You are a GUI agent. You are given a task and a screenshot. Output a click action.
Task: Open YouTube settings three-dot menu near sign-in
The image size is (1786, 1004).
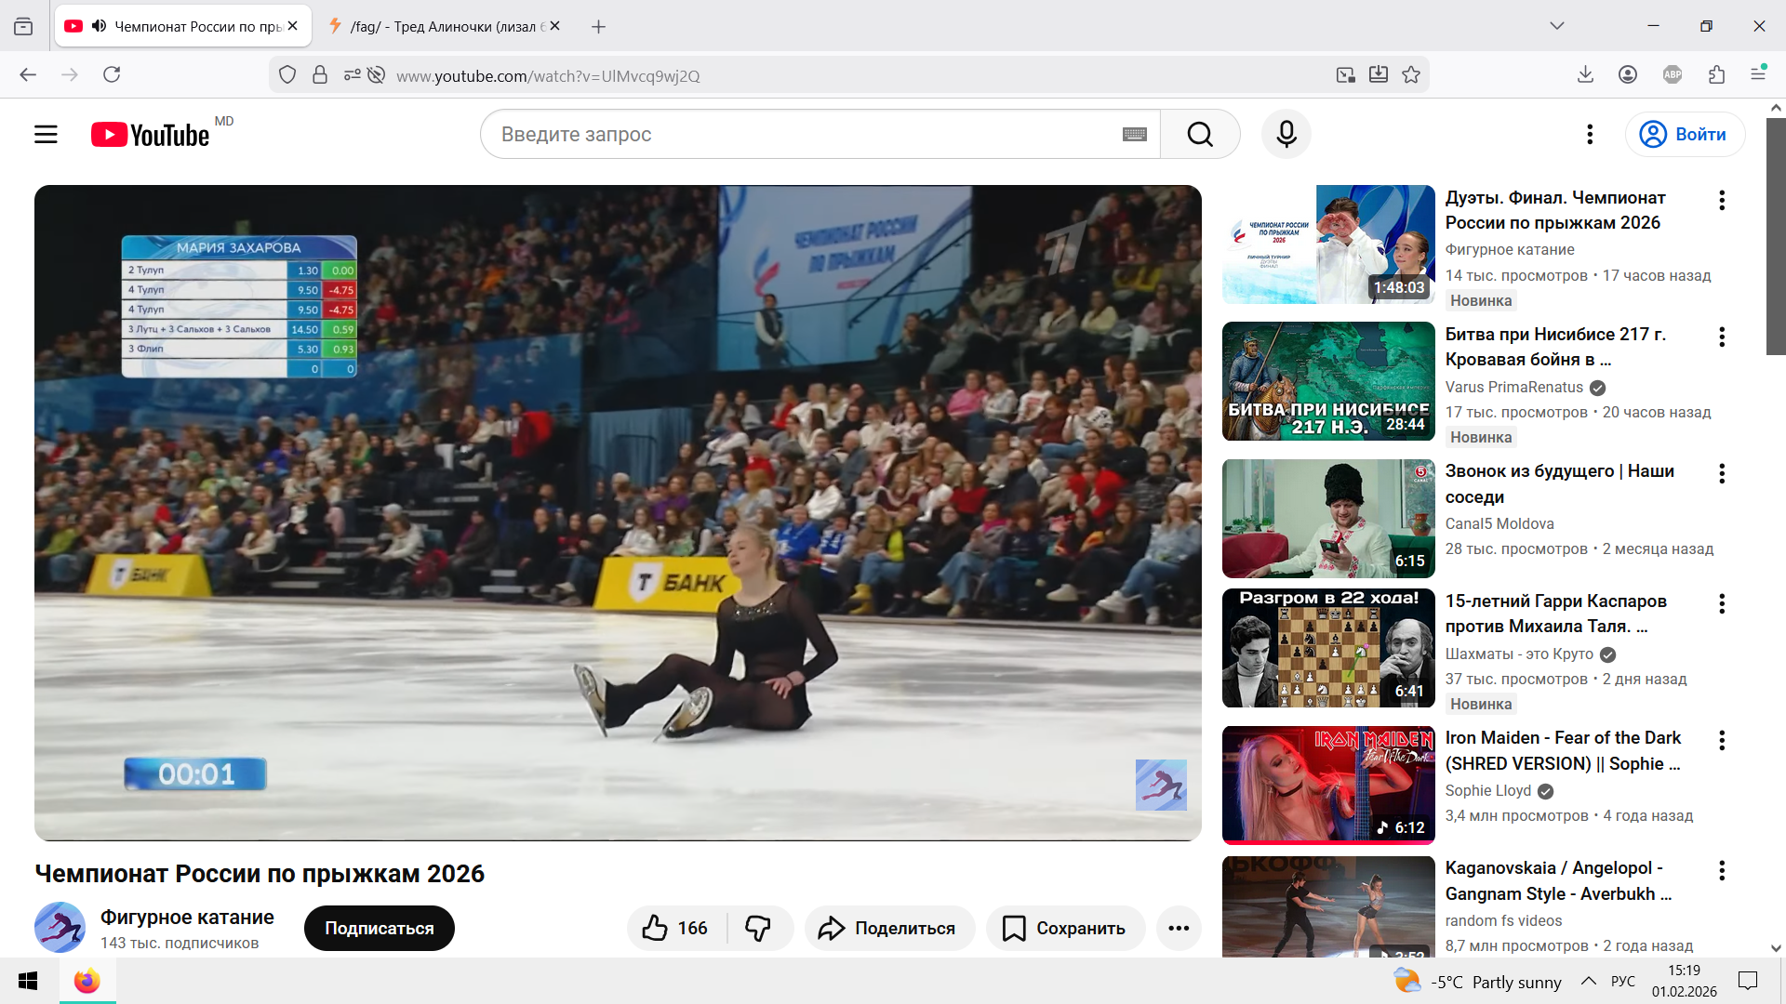point(1590,135)
